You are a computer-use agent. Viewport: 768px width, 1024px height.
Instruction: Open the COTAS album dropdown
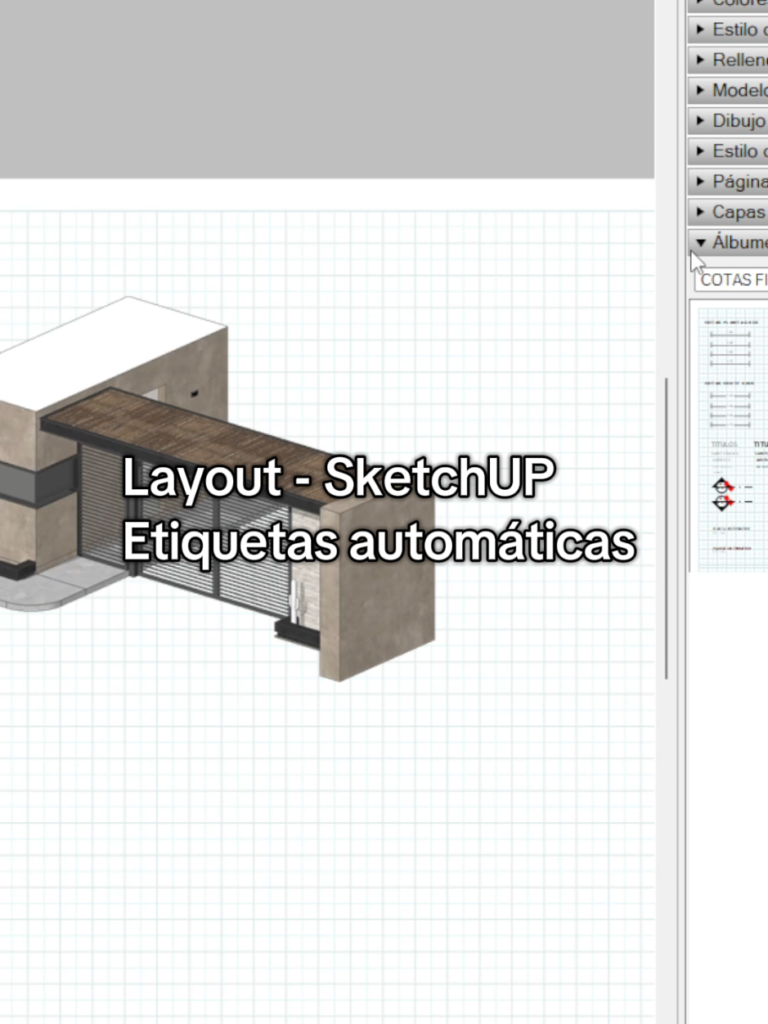pyautogui.click(x=731, y=280)
